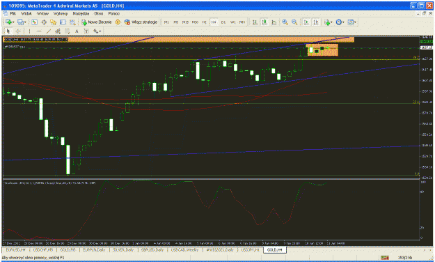Screen dimensions: 435x262
Task: Switch to the SILVER,Daily chart tab
Action: pyautogui.click(x=123, y=250)
